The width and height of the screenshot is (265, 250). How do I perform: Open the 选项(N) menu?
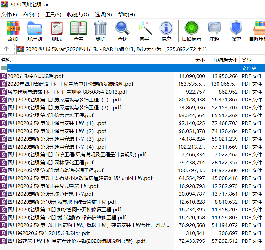[x=103, y=15]
